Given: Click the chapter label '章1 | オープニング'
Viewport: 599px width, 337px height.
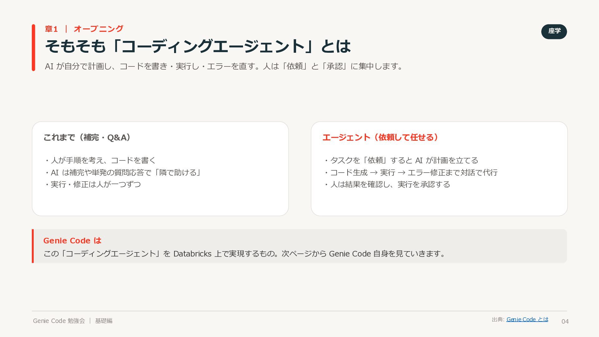Looking at the screenshot, I should pyautogui.click(x=84, y=29).
